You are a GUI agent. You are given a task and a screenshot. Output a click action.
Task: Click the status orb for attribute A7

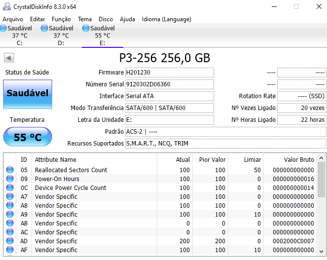pyautogui.click(x=10, y=196)
